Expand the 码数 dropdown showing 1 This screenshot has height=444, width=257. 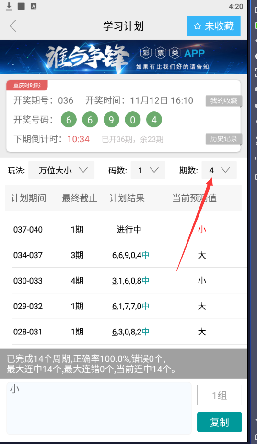click(x=148, y=170)
